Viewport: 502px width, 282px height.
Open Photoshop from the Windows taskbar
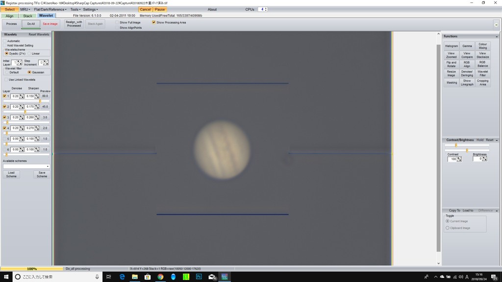[199, 277]
